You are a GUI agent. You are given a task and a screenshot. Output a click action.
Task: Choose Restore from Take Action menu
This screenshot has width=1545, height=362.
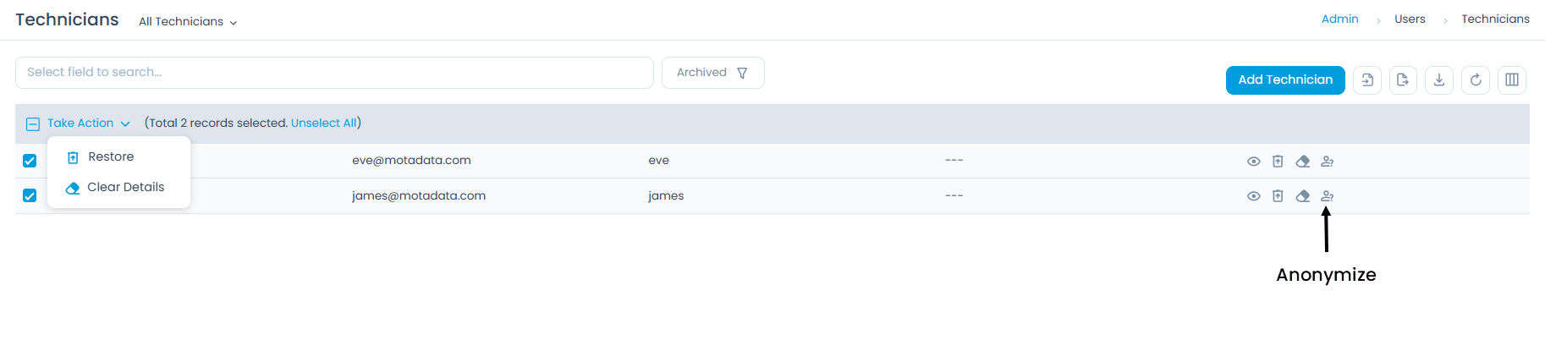coord(111,157)
